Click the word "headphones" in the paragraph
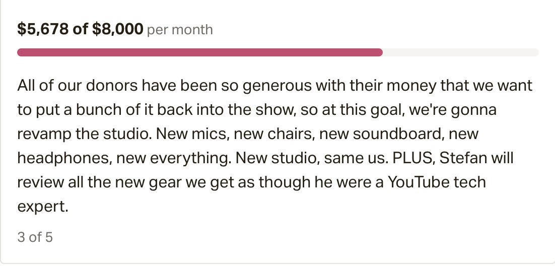Screen dimensions: 555x266 pyautogui.click(x=62, y=158)
